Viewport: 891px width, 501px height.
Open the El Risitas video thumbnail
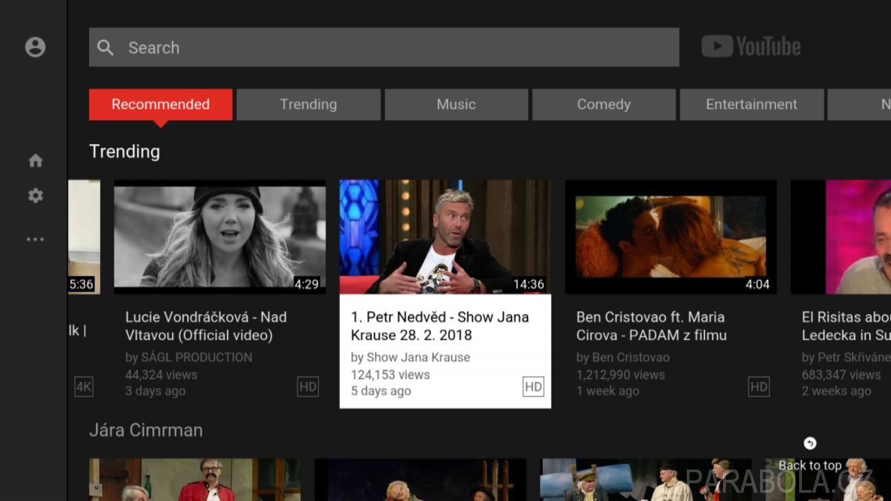(841, 237)
